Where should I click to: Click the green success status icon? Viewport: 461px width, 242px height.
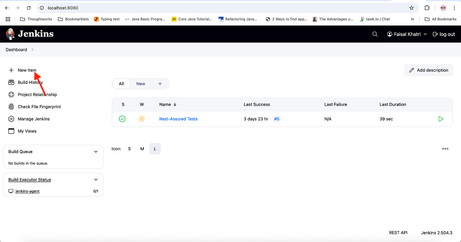click(122, 119)
